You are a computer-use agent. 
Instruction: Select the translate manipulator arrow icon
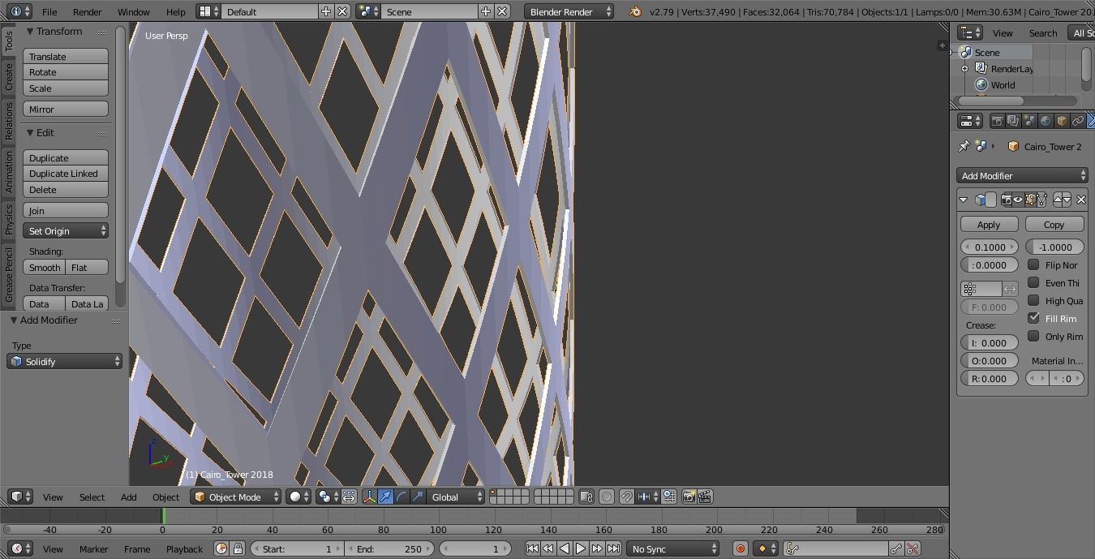click(x=386, y=497)
